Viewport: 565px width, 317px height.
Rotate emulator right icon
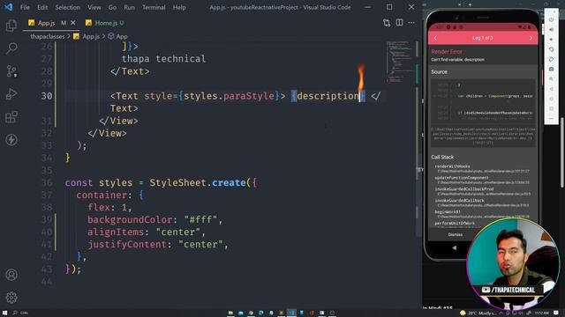tap(551, 59)
